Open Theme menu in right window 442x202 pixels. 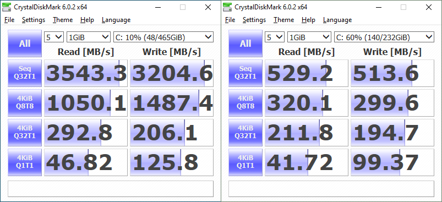tap(283, 20)
